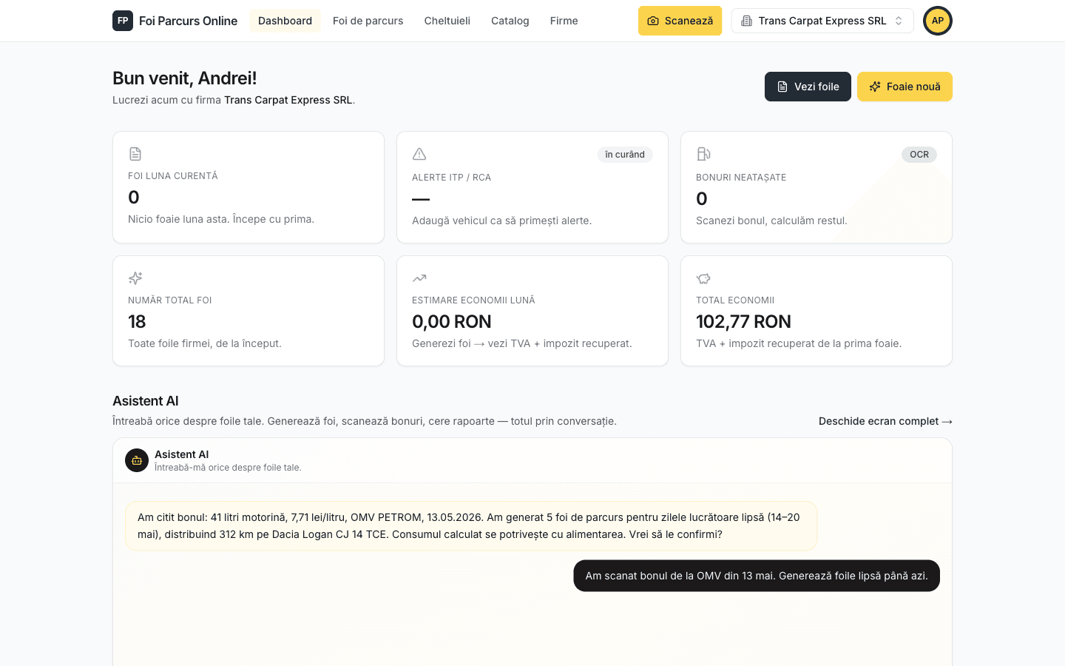Open Deschide ecran complet link
The height and width of the screenshot is (666, 1065).
[885, 421]
